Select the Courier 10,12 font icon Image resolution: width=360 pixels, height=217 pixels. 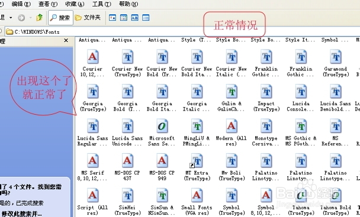tap(92, 57)
